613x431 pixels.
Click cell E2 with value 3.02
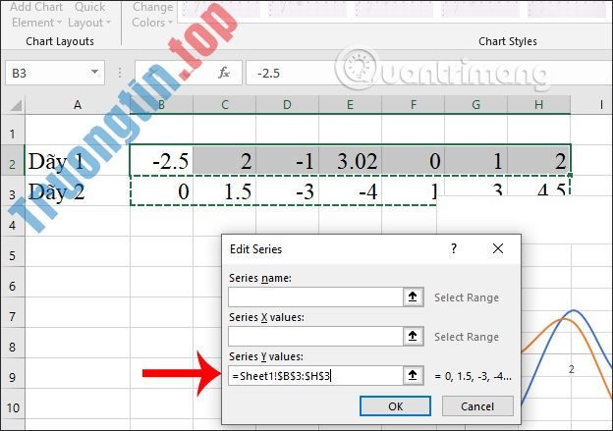pyautogui.click(x=351, y=161)
